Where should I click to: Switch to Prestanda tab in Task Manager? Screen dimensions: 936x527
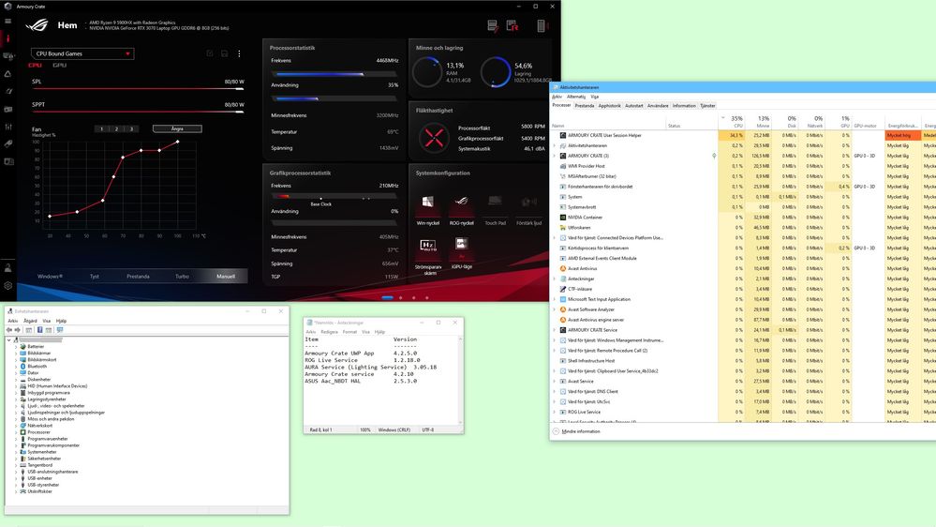[x=585, y=106]
